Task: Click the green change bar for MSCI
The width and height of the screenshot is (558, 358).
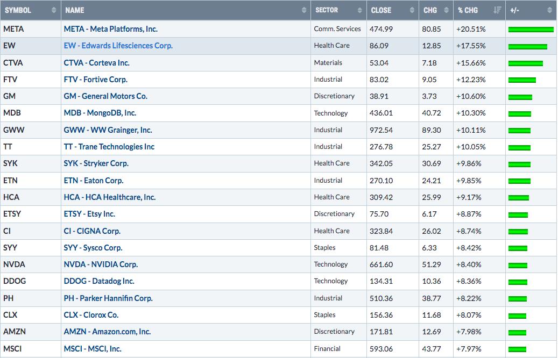Action: 517,349
